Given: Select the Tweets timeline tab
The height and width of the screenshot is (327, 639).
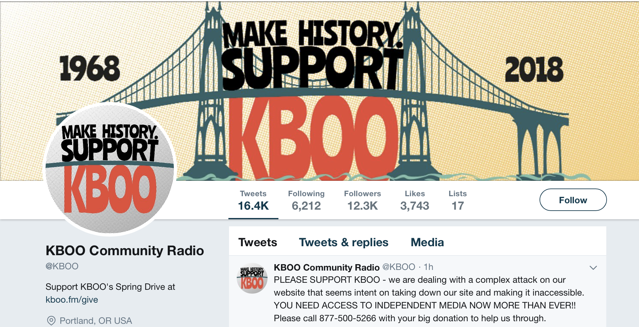Looking at the screenshot, I should (x=258, y=242).
